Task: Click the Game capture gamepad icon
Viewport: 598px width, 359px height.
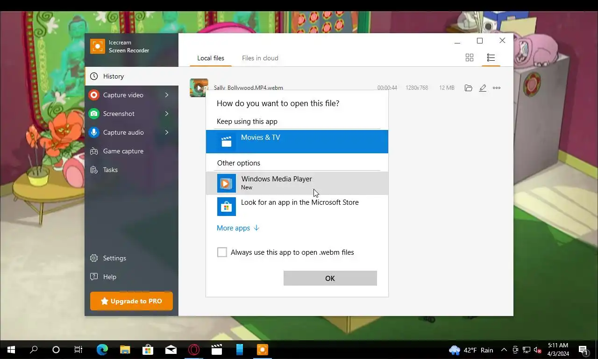Action: coord(94,151)
